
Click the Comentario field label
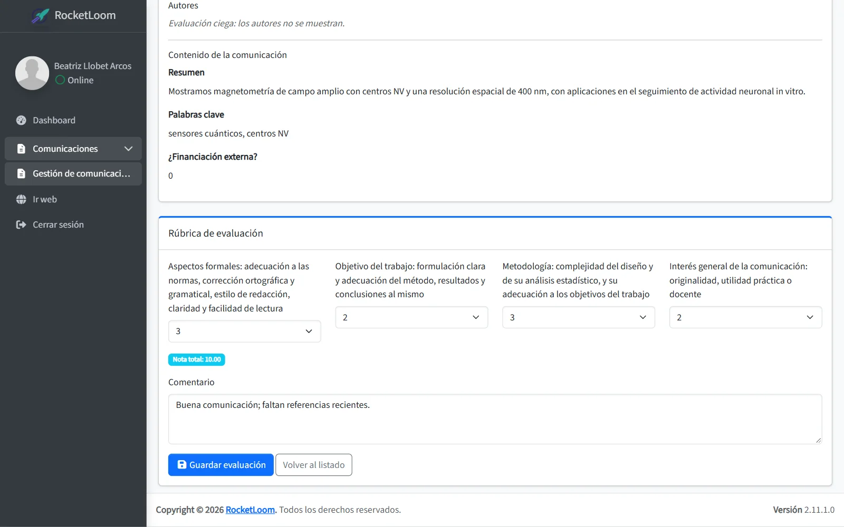coord(191,382)
